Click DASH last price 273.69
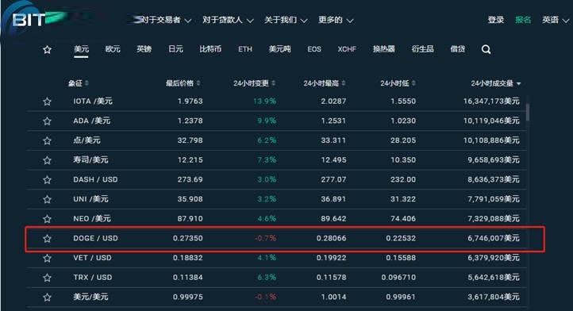 point(190,179)
